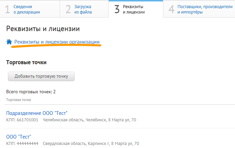235x148 pixels.
Task: Click the Реквизиты и лицензии page heading
Action: (x=43, y=29)
